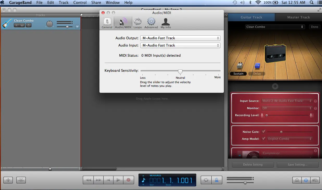Open the Track menu
The width and height of the screenshot is (322, 190).
tap(64, 3)
